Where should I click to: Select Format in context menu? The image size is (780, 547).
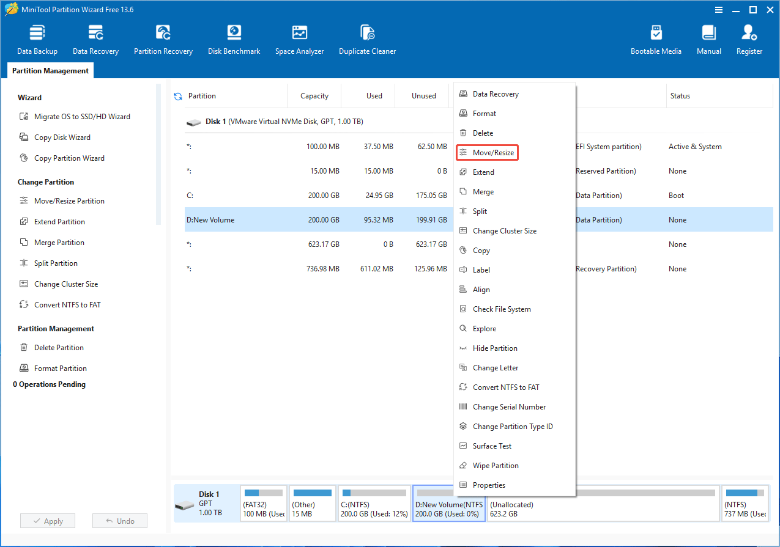click(514, 114)
